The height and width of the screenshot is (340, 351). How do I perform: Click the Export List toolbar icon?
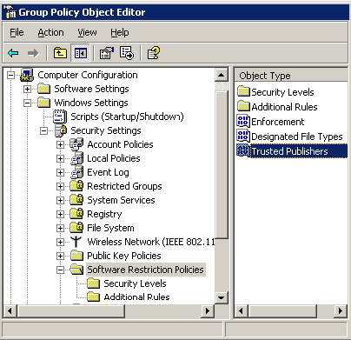[127, 53]
